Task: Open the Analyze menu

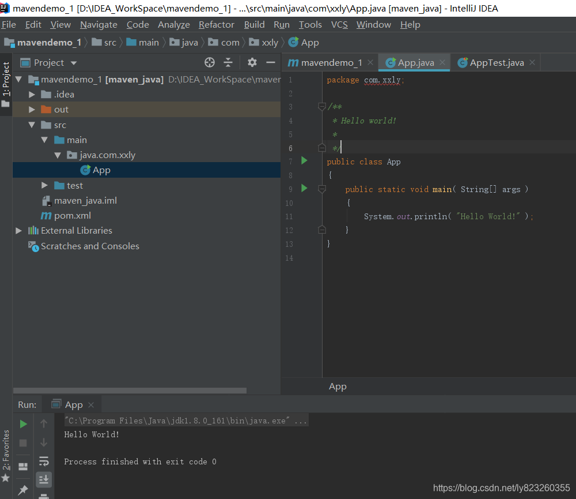Action: tap(174, 25)
